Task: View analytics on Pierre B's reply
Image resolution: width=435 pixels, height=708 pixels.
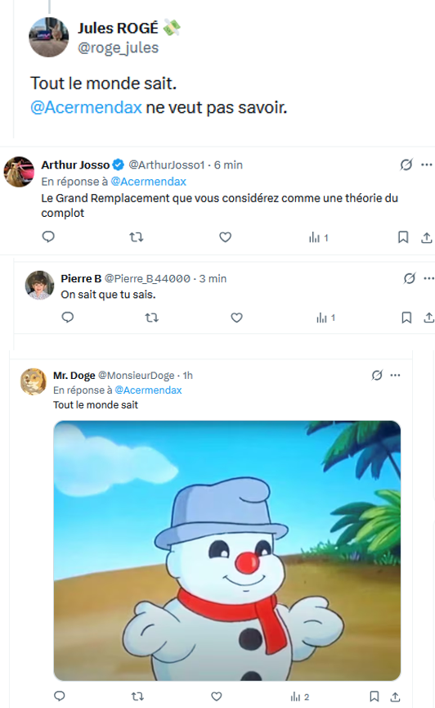Action: coord(325,318)
